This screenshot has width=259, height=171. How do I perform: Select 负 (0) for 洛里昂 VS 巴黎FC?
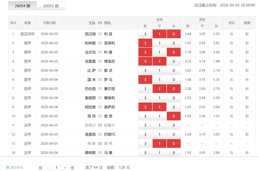[174, 134]
